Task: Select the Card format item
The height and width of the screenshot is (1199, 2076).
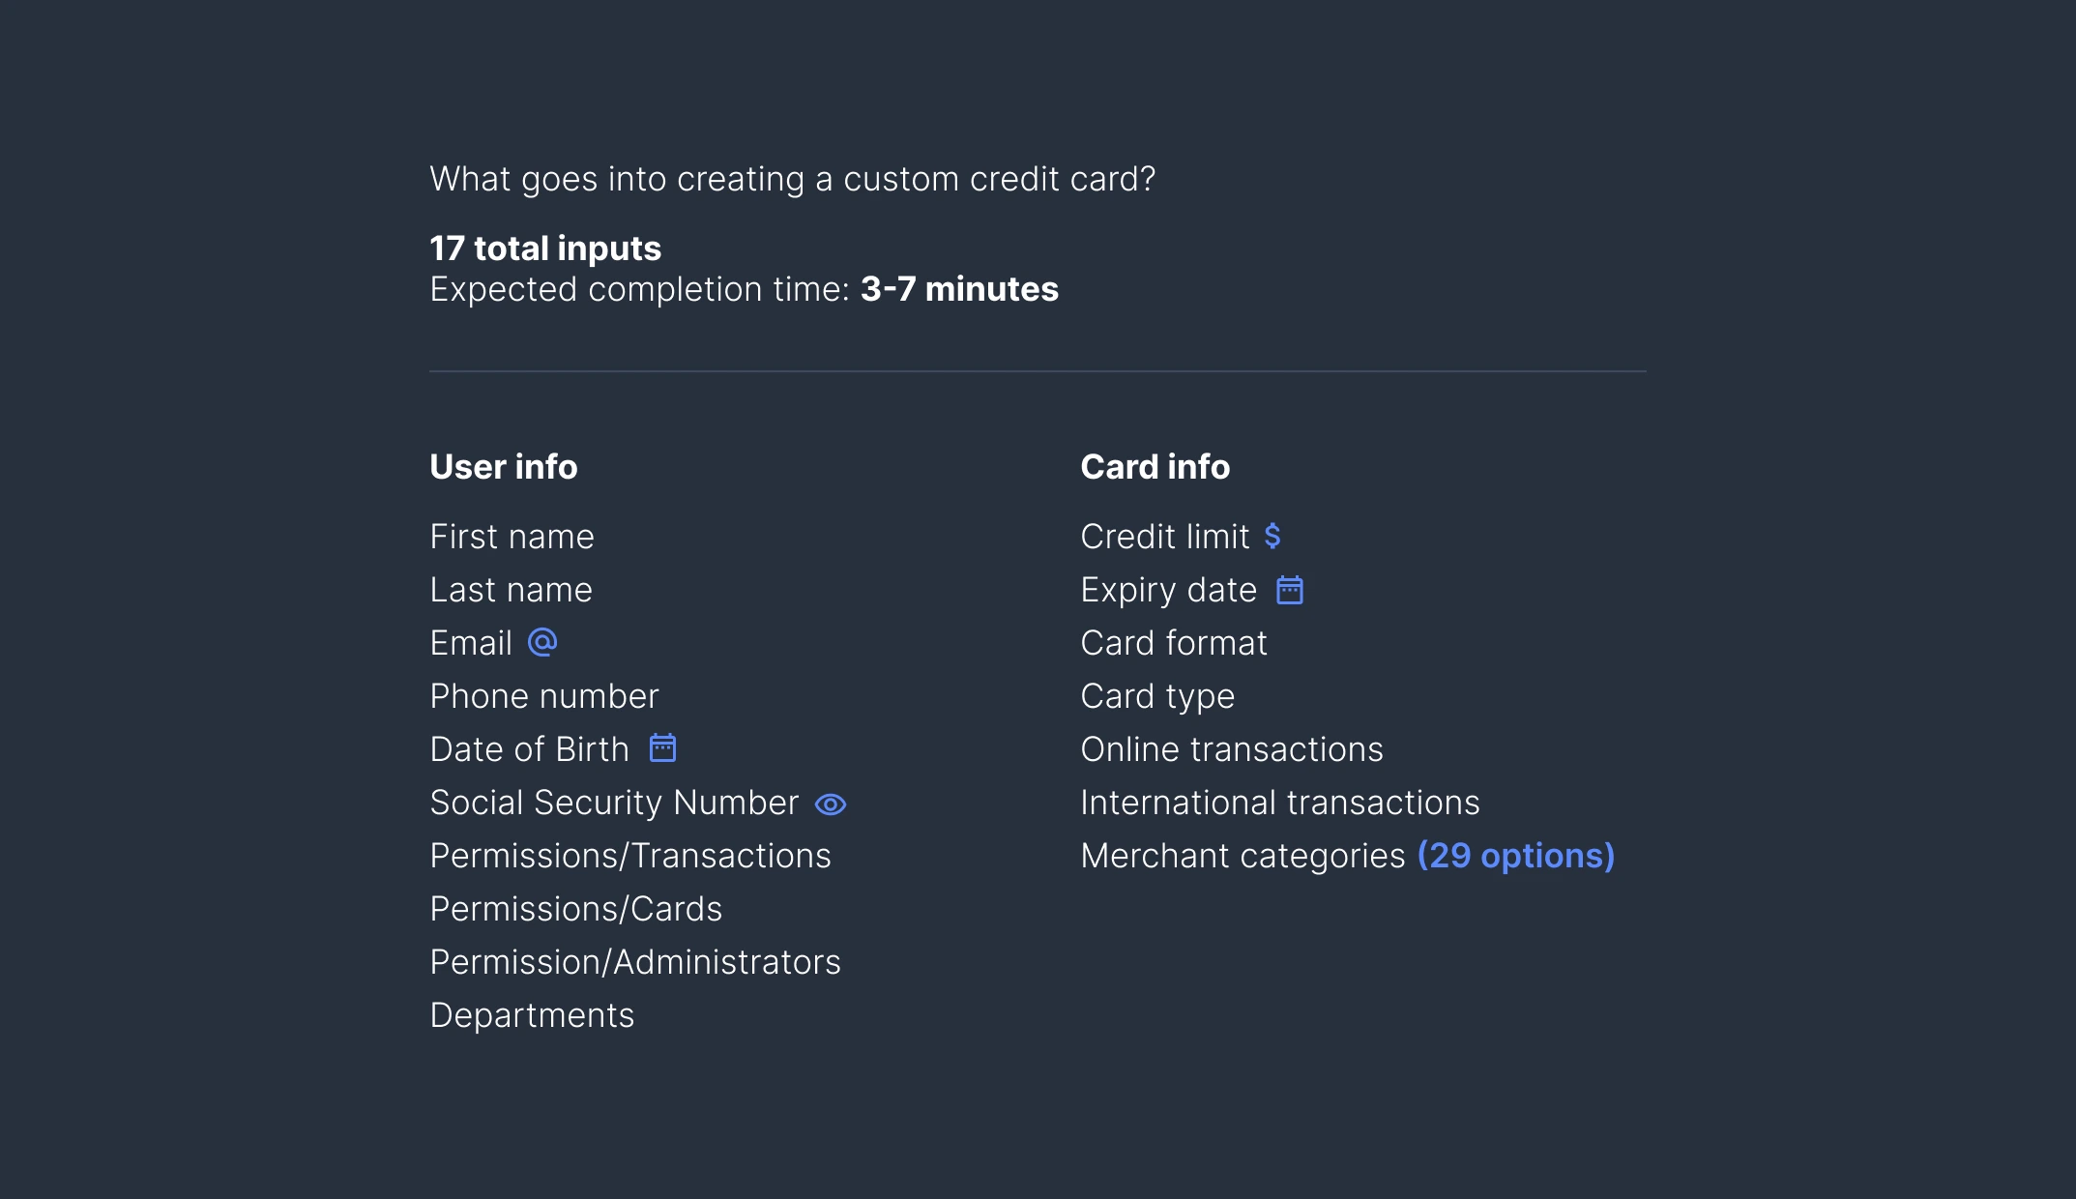Action: (x=1174, y=643)
